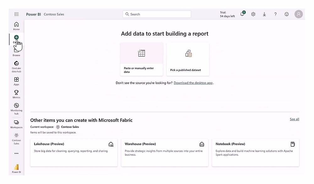
Task: Click inside the Search box
Action: 157,14
